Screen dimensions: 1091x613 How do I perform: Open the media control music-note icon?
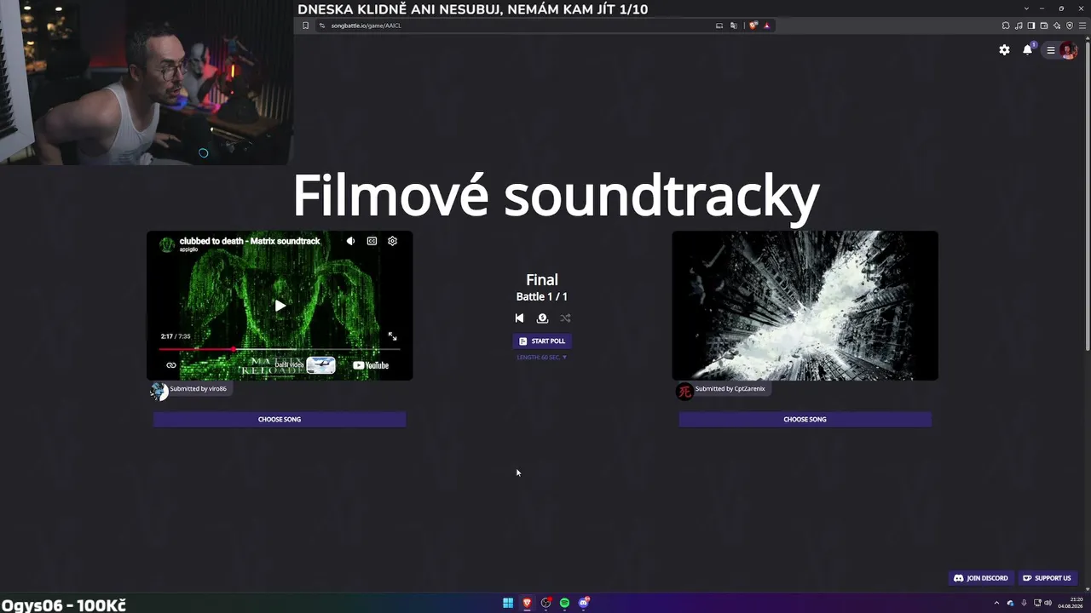tap(1019, 26)
